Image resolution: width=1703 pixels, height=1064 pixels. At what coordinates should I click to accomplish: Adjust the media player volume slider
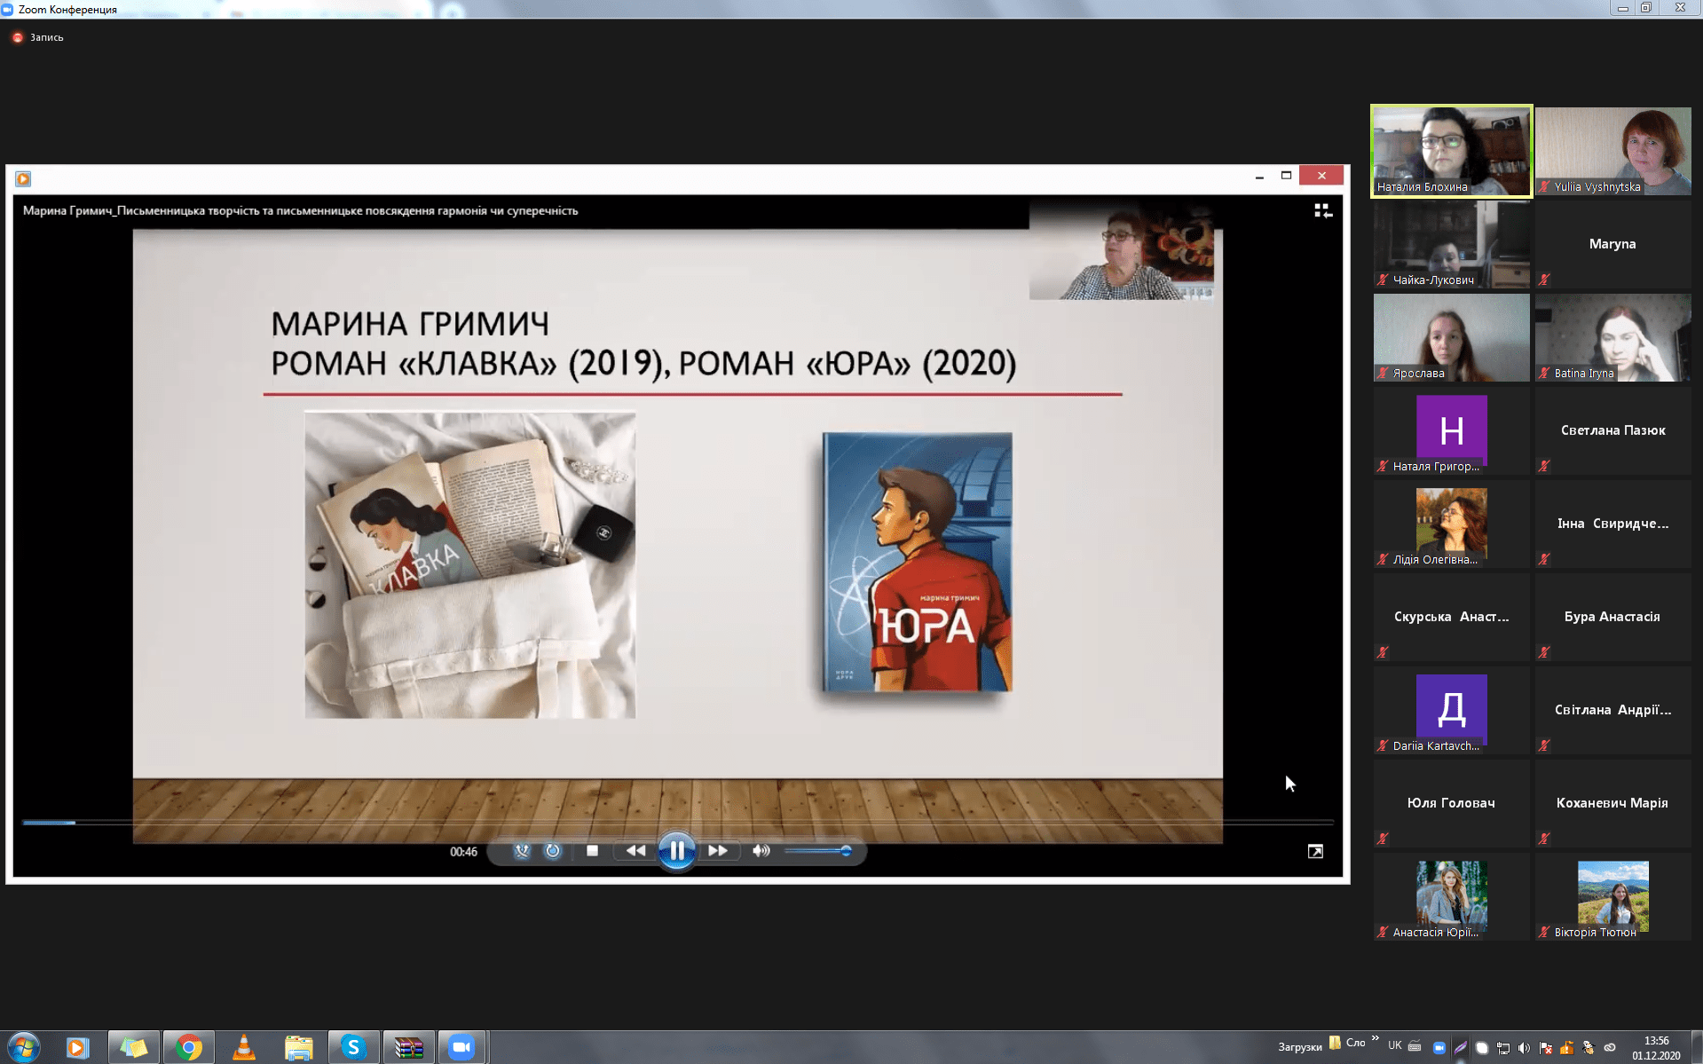(818, 851)
